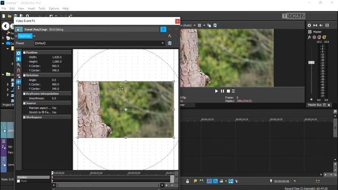Screen dimensions: 338x190
Task: Click the Overlays grid icon in preview toolbar
Action: [200, 25]
